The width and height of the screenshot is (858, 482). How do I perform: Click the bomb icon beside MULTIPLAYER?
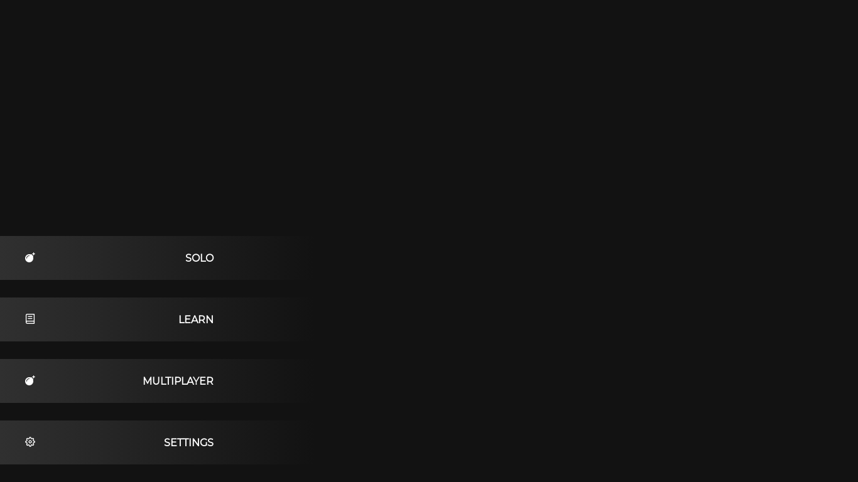pyautogui.click(x=30, y=380)
